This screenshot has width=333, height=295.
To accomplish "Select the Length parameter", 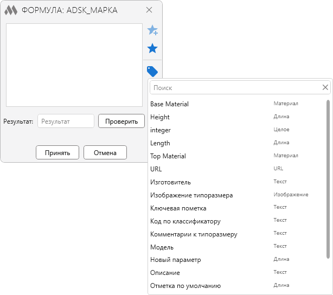I will click(x=238, y=143).
